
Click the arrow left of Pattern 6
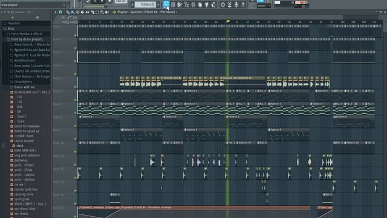[132, 4]
